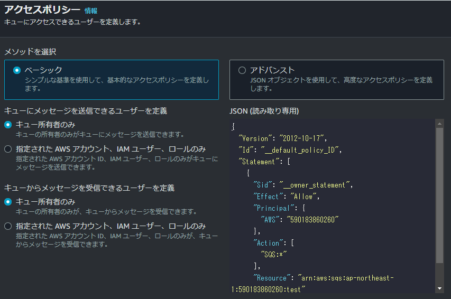This screenshot has width=451, height=299.
Task: Click the アクセスポリシー section heading
Action: pos(42,10)
